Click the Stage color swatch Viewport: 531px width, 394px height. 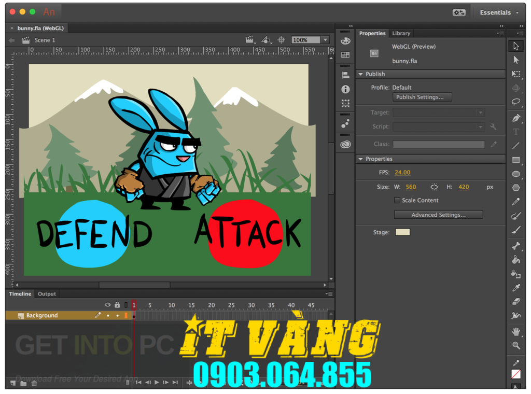(x=403, y=232)
